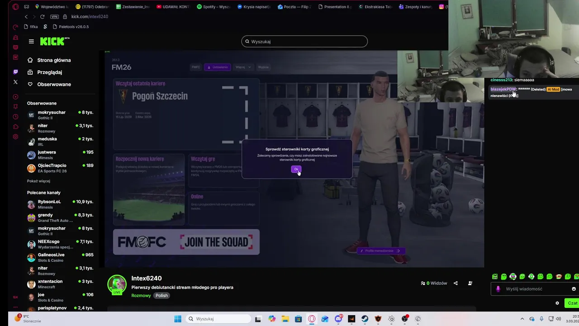579x326 pixels.
Task: Open Ustawienia tab in FM26
Action: [x=218, y=67]
